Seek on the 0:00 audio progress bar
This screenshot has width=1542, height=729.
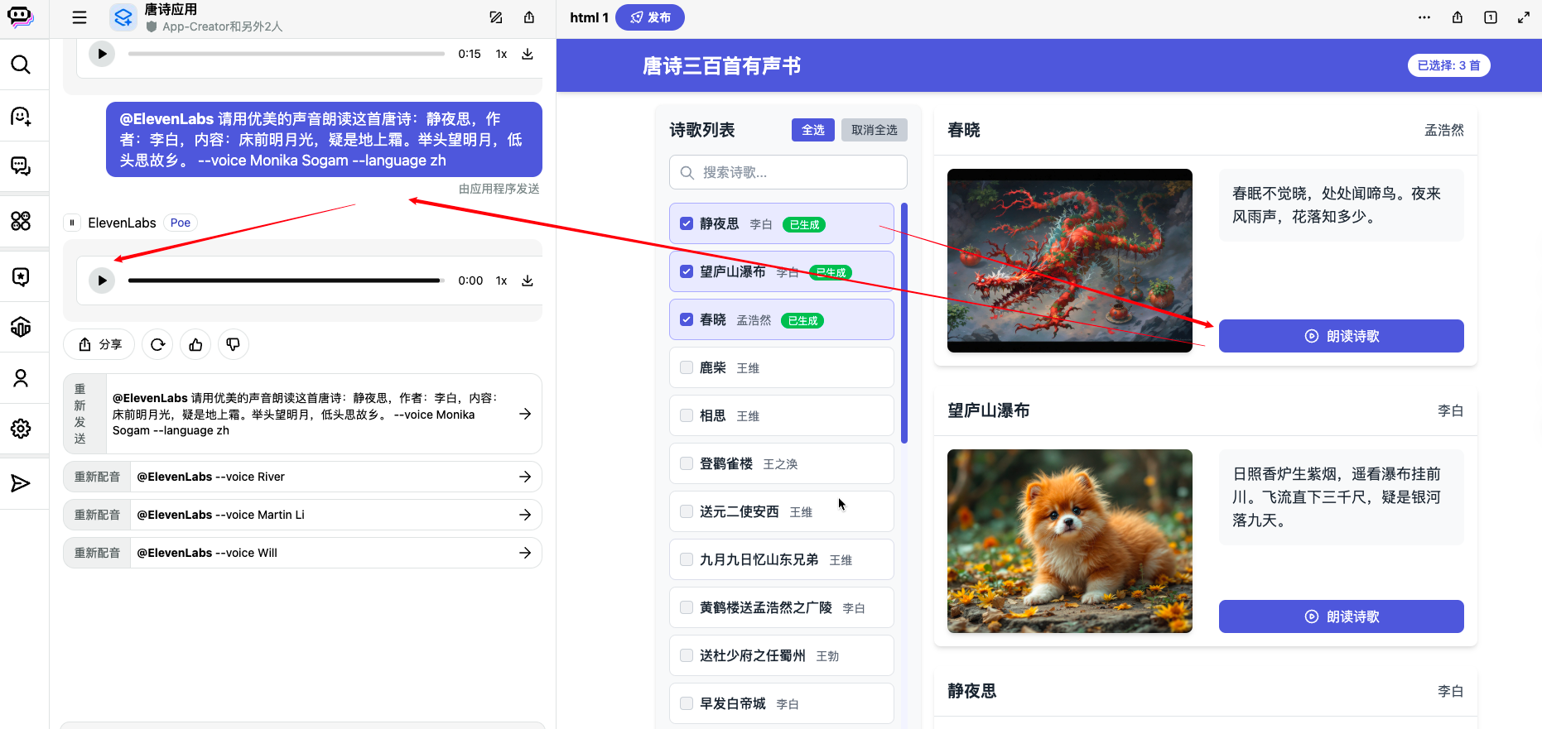287,281
